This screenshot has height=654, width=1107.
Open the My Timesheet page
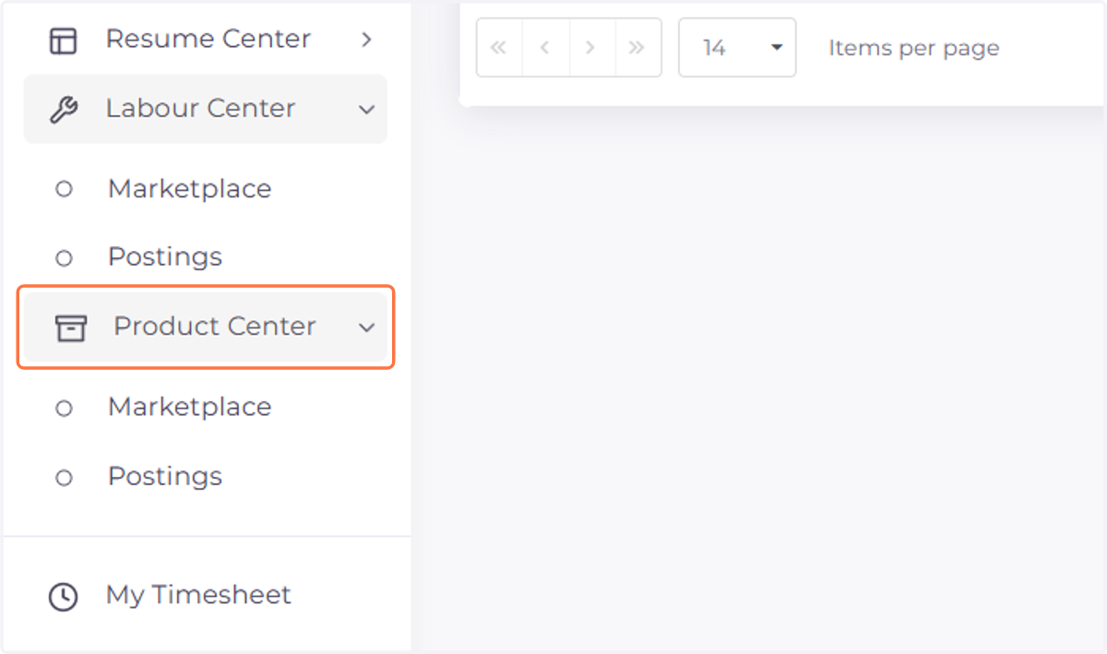click(x=198, y=595)
